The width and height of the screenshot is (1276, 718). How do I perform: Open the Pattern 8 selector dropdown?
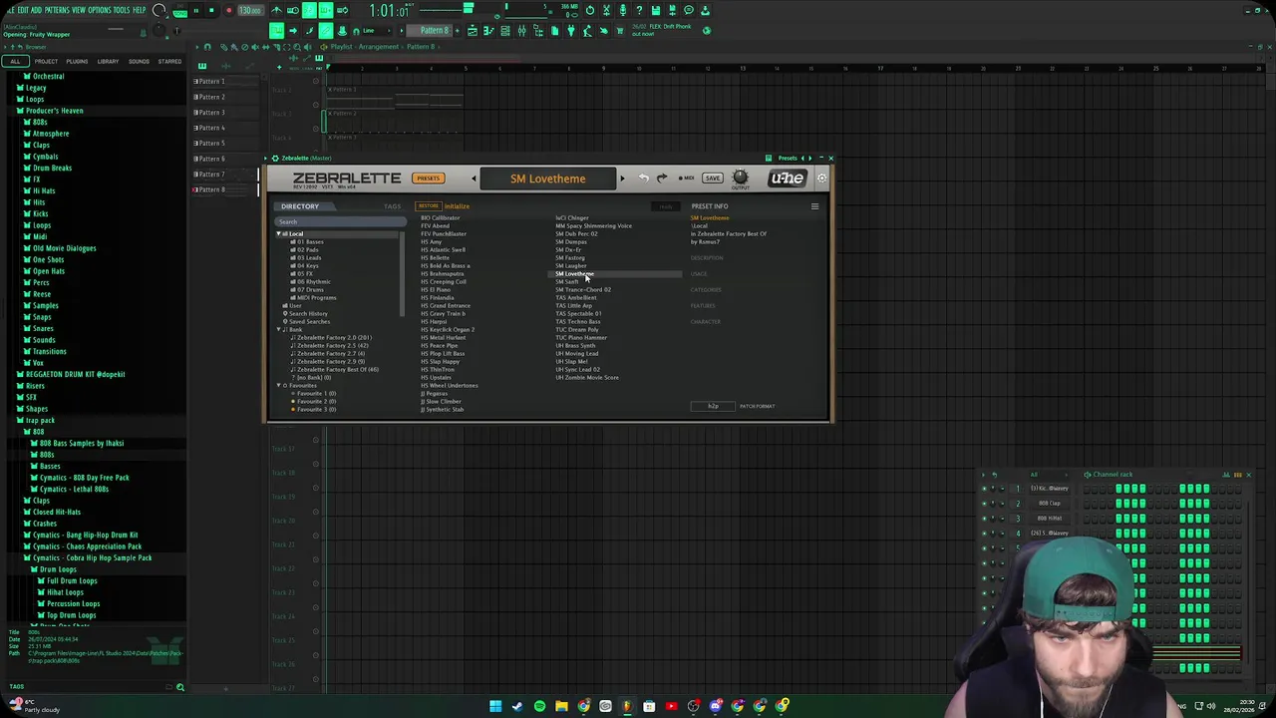tap(434, 31)
